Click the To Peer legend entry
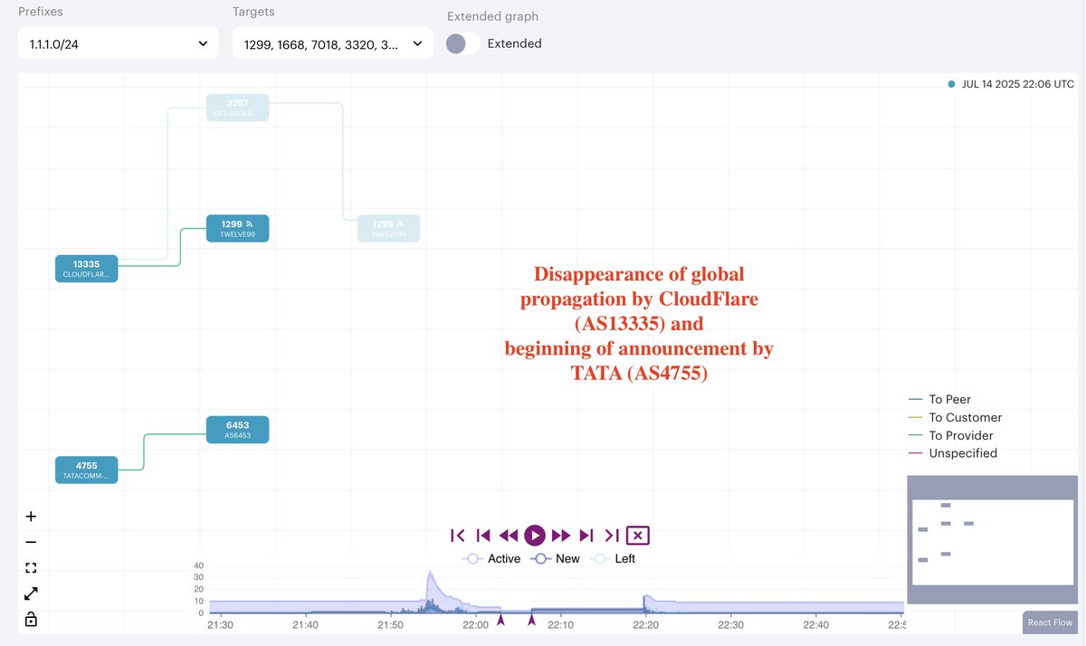 coord(939,399)
